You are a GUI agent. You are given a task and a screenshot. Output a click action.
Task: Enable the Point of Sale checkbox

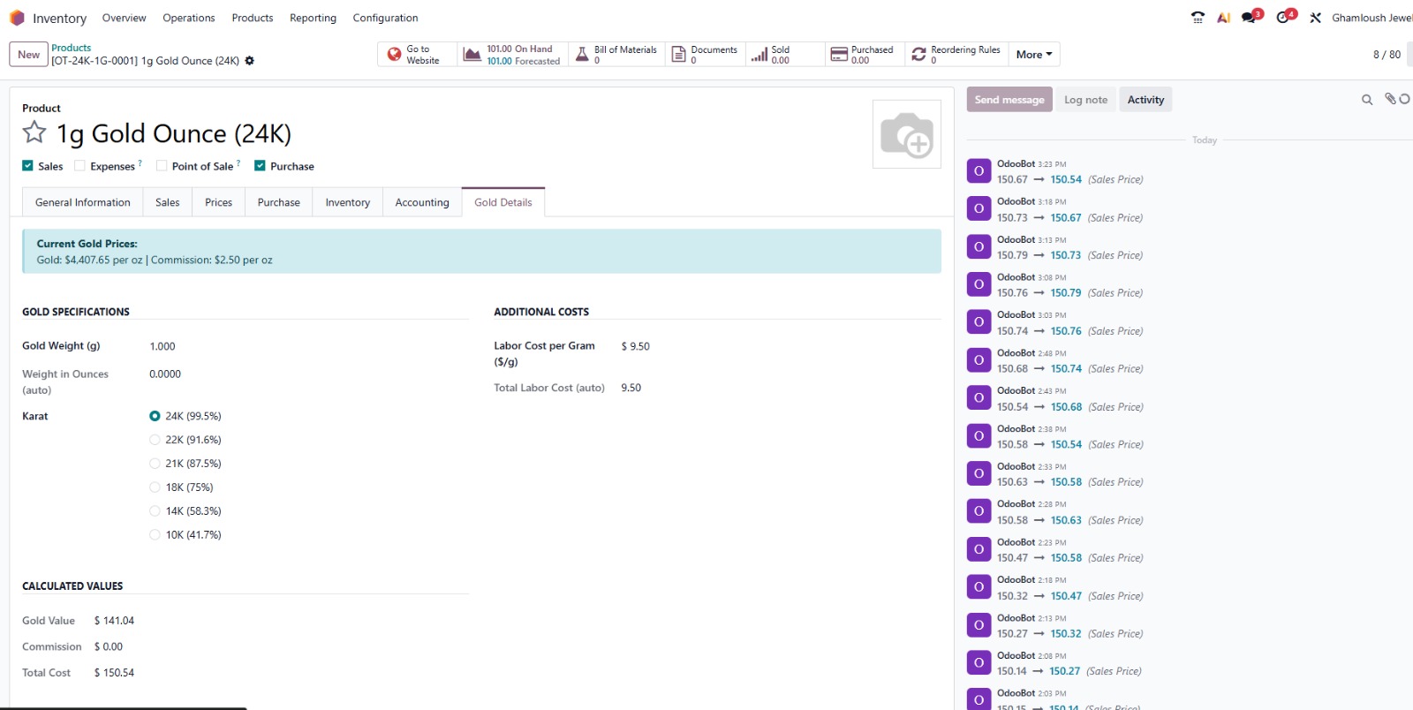click(x=162, y=166)
